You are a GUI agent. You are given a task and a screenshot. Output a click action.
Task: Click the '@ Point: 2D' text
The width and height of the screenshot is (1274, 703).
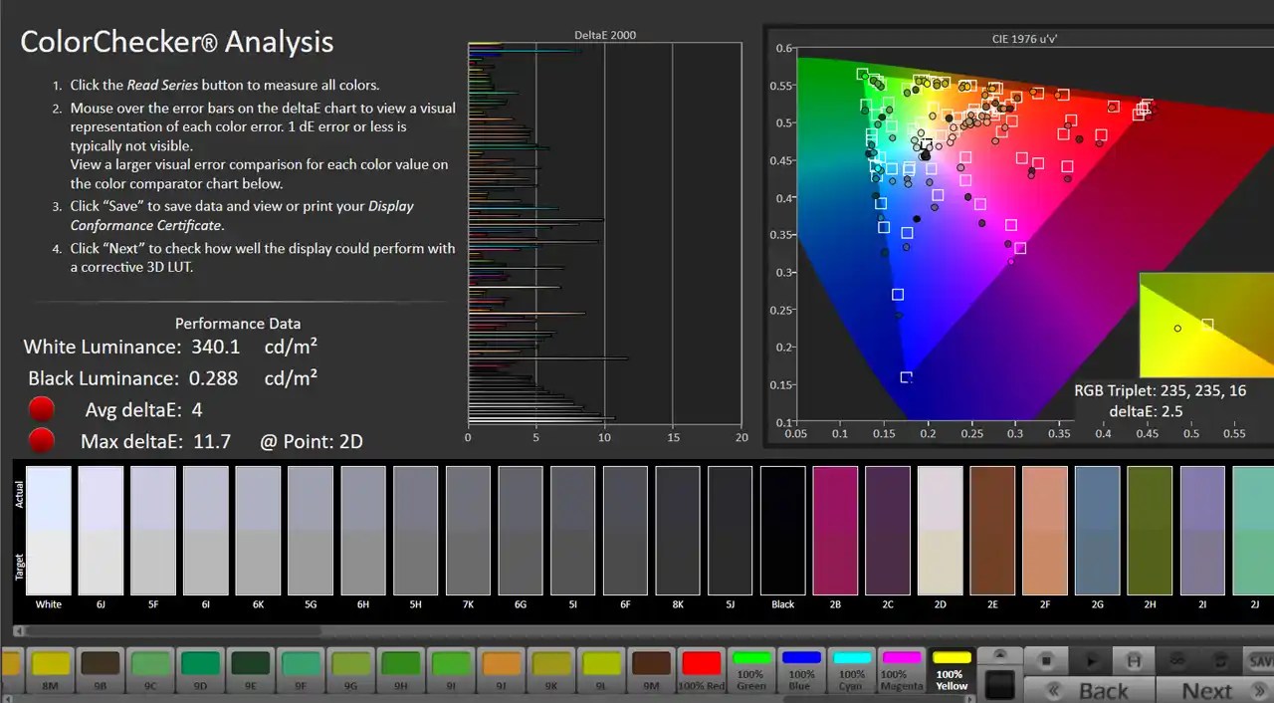click(311, 441)
